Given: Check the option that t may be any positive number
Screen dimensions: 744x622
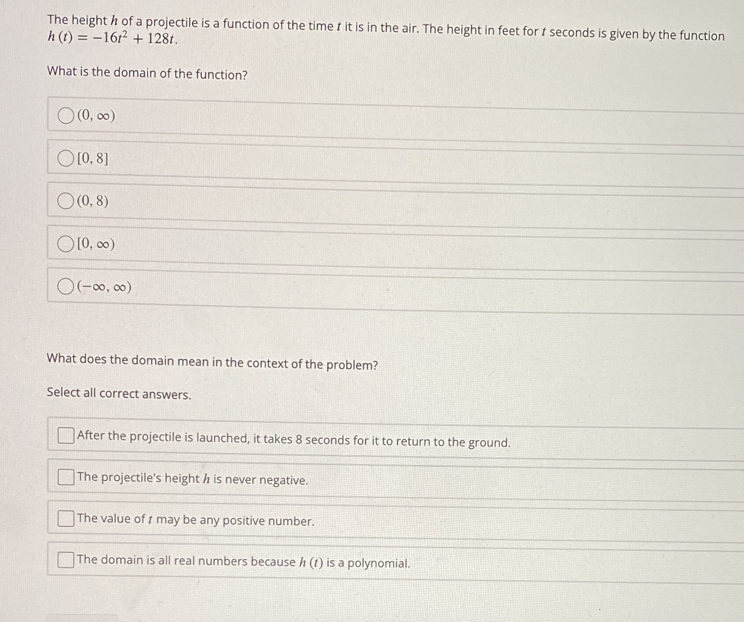Looking at the screenshot, I should coord(65,520).
